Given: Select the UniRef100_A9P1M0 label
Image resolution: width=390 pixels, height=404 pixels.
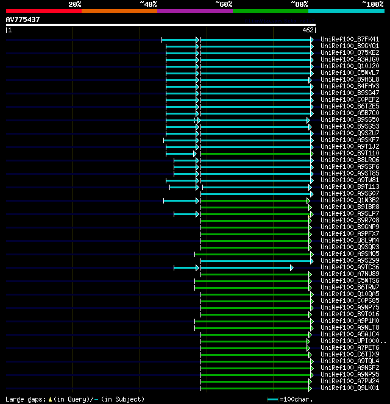Looking at the screenshot, I should 350,321.
